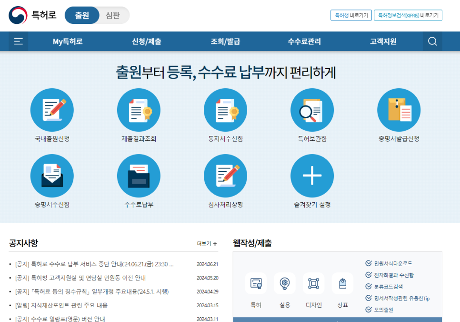The height and width of the screenshot is (322, 460).
Task: Click the date 2024.06.21
Action: (208, 264)
